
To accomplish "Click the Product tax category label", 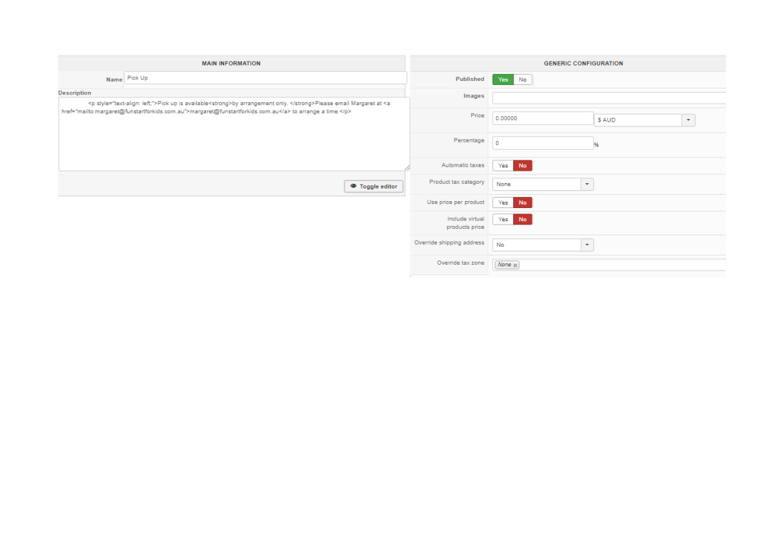I will pos(457,182).
